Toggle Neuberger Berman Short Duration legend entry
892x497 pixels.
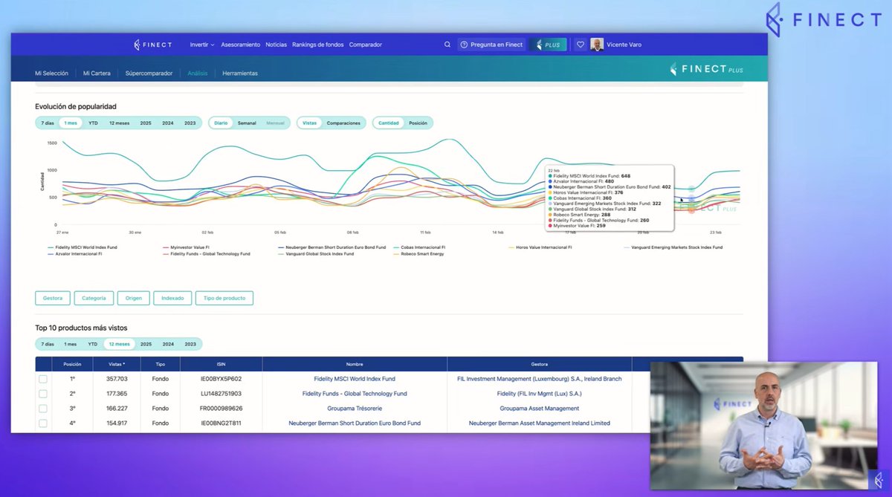pyautogui.click(x=331, y=247)
